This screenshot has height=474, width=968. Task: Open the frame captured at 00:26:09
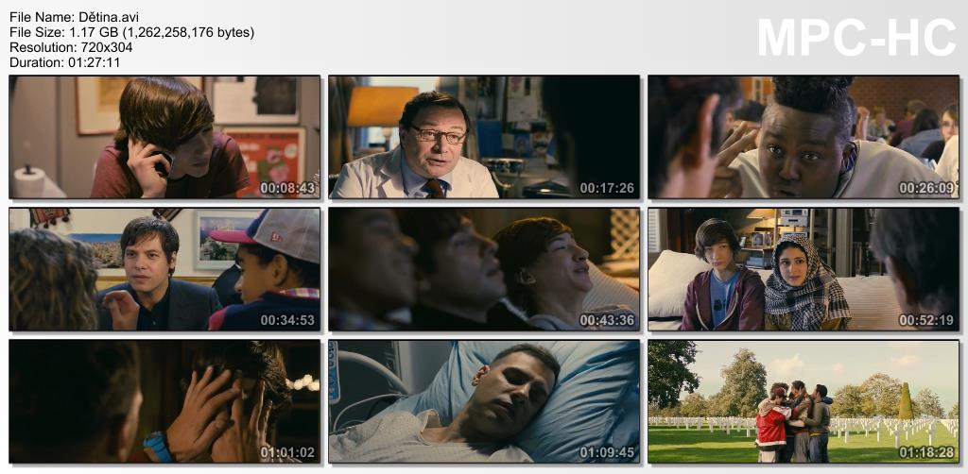click(x=803, y=137)
